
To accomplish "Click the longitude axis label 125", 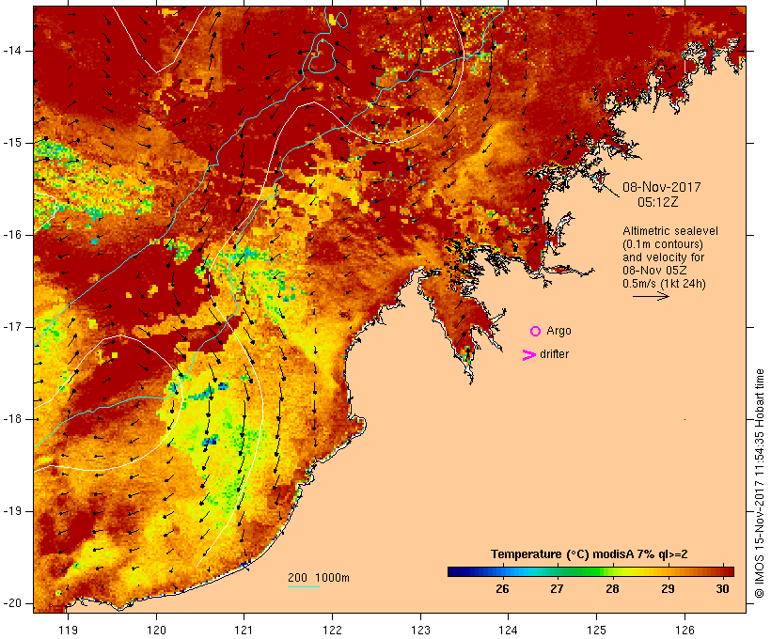I will pyautogui.click(x=596, y=631).
